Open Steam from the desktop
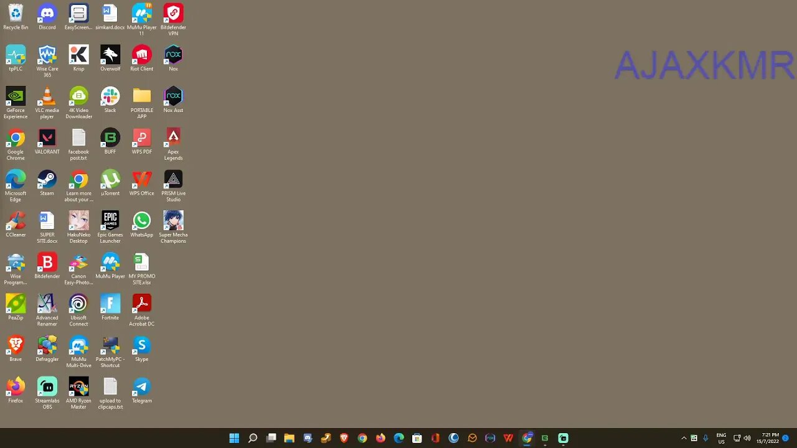Viewport: 797px width, 448px height. click(47, 182)
